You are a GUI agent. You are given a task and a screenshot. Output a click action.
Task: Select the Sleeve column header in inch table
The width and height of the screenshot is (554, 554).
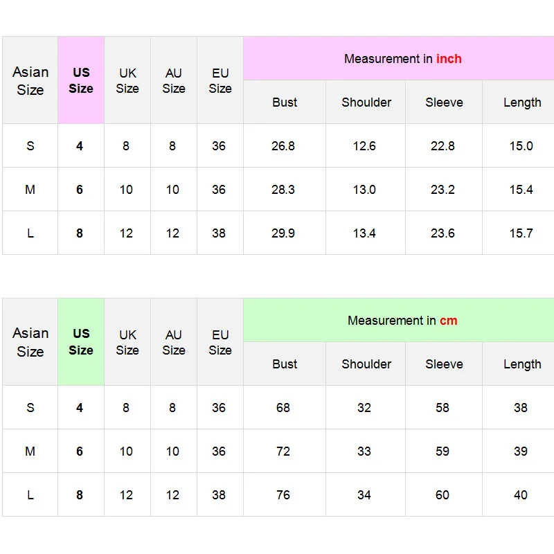444,102
